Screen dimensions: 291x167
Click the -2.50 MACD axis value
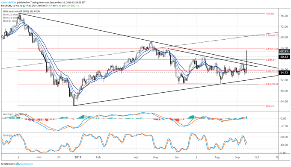coord(284,126)
